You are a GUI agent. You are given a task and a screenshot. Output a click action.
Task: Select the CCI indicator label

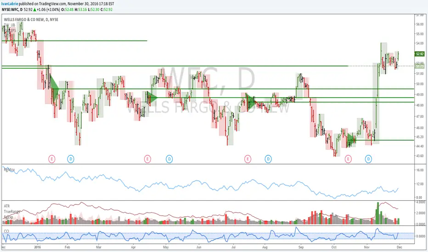click(6, 231)
